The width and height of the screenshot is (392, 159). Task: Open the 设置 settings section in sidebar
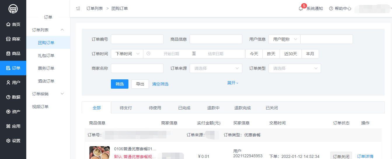point(13,141)
